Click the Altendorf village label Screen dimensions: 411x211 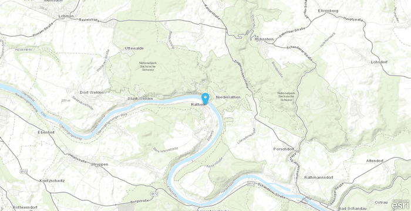click(x=375, y=161)
